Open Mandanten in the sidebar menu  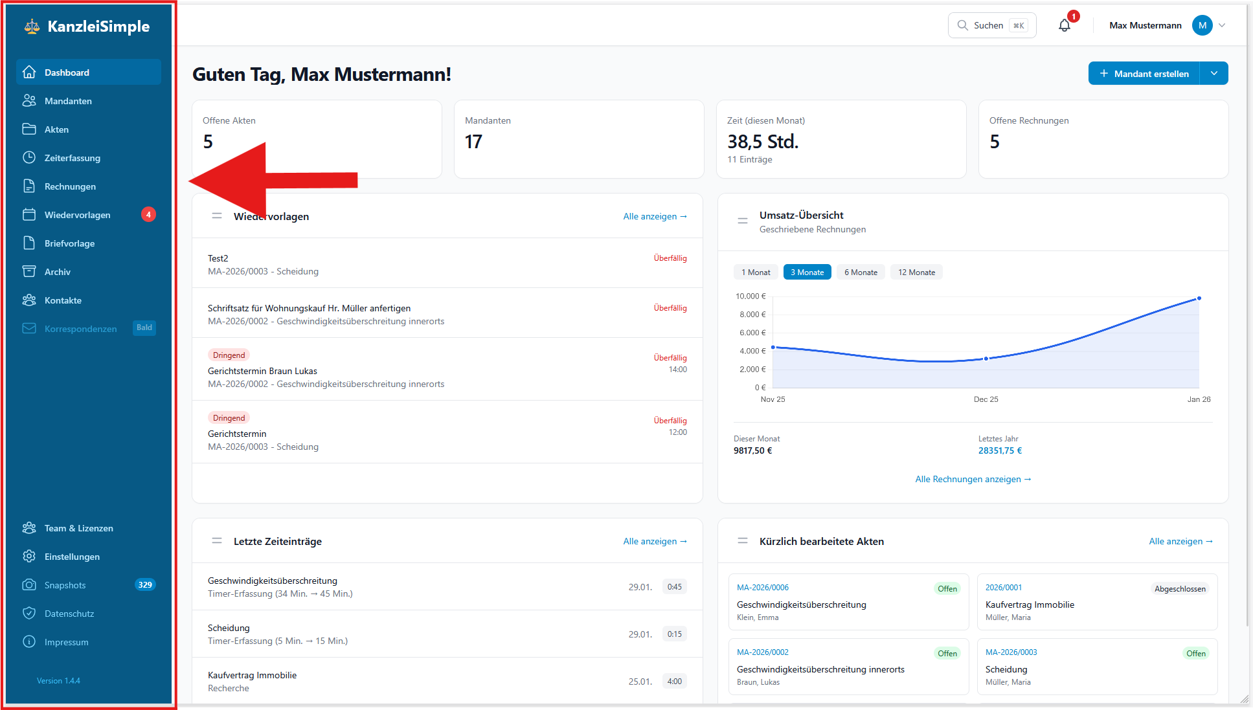click(68, 101)
